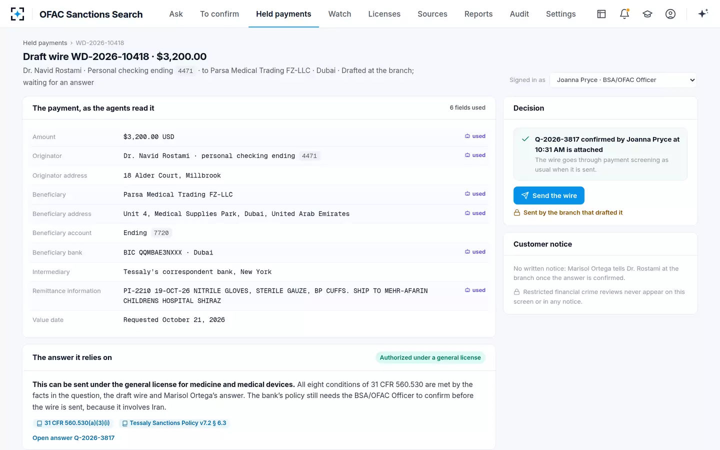Click the 6 fields used label
The image size is (720, 450).
pyautogui.click(x=467, y=107)
